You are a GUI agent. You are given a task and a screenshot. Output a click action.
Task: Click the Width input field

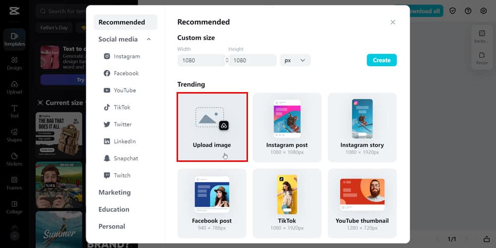tap(201, 60)
